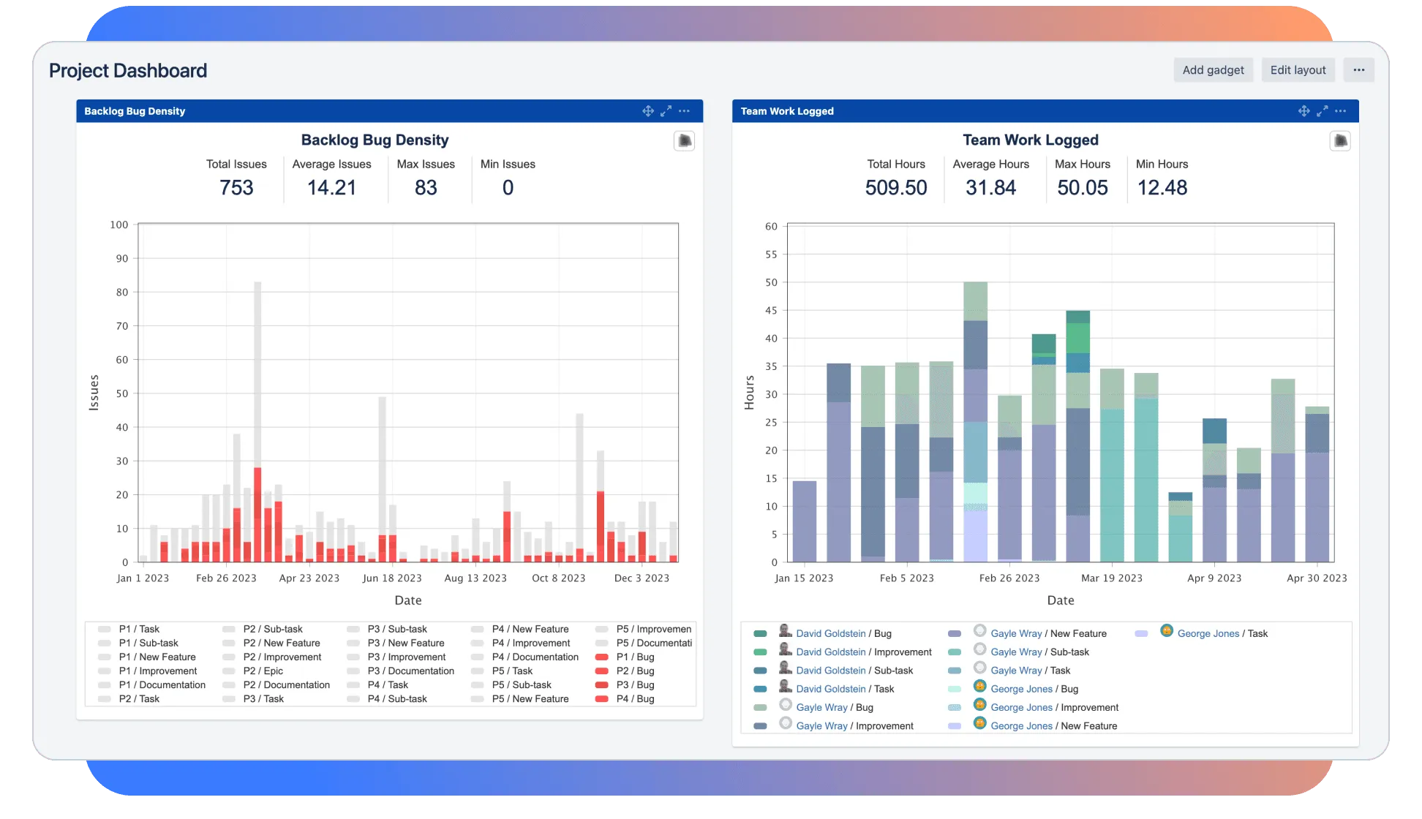Open David Goldstein / Bug user link
This screenshot has width=1422, height=819.
[830, 633]
